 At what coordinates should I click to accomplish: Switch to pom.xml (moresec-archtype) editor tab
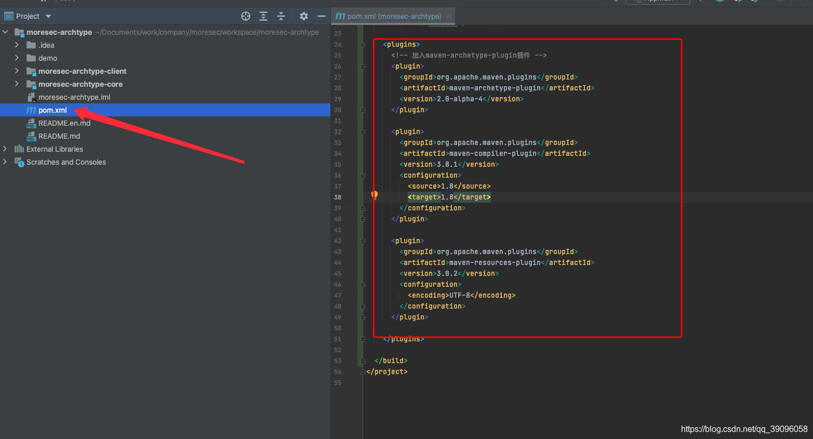[x=393, y=16]
